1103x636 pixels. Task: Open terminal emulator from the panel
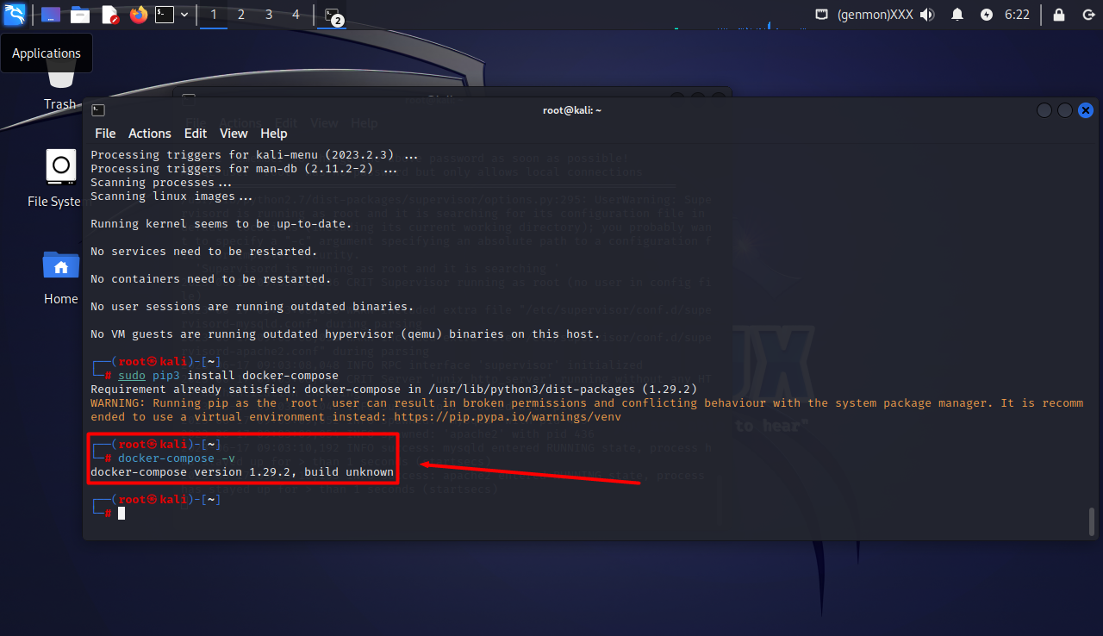point(164,15)
